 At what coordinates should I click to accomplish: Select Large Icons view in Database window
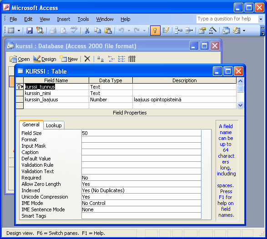(x=100, y=59)
